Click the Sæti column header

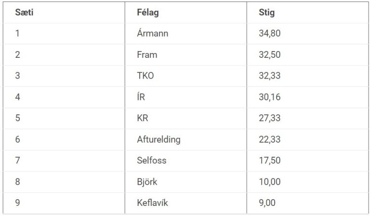point(24,13)
